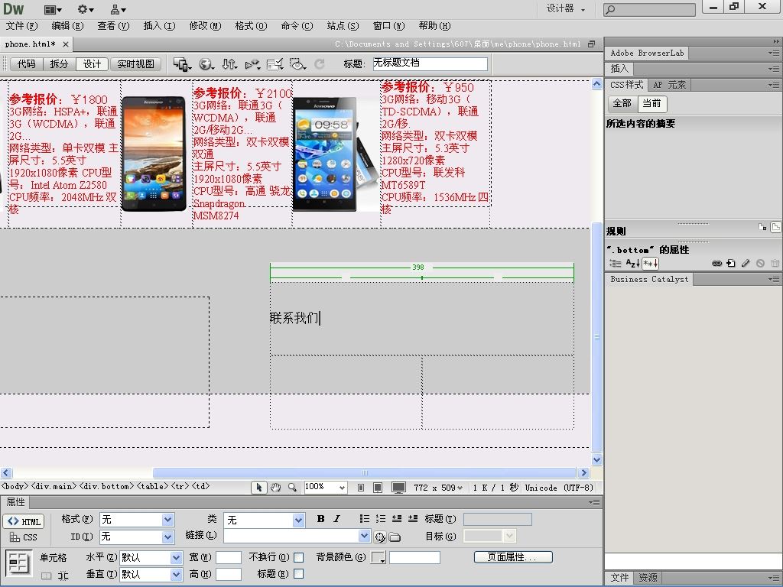Image resolution: width=783 pixels, height=587 pixels.
Task: Toggle show information about property button
Action: pyautogui.click(x=762, y=227)
